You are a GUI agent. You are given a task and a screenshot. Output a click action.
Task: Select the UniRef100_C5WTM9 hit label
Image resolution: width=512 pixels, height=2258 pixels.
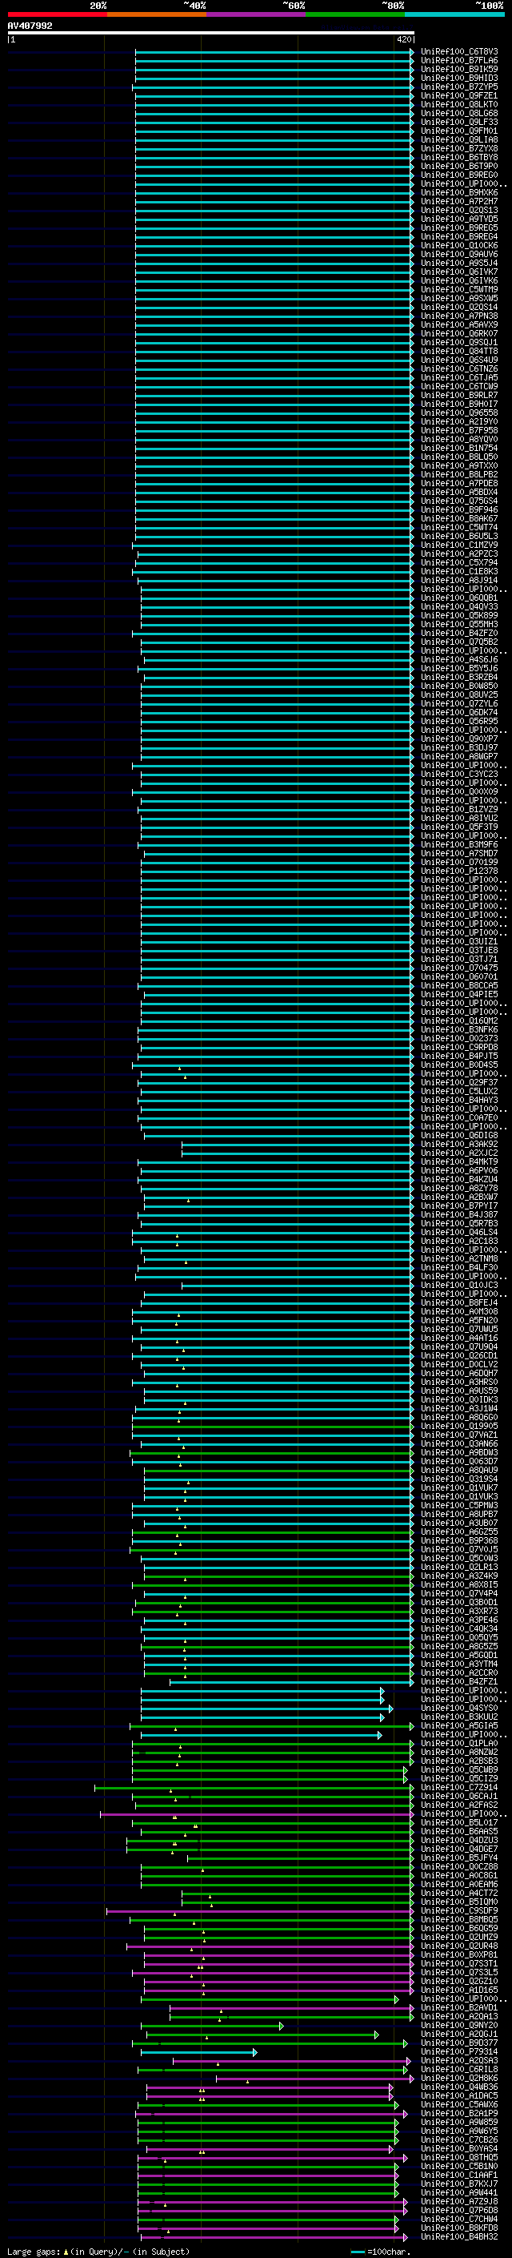click(x=459, y=289)
